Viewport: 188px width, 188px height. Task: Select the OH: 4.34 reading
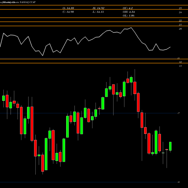point(129,12)
